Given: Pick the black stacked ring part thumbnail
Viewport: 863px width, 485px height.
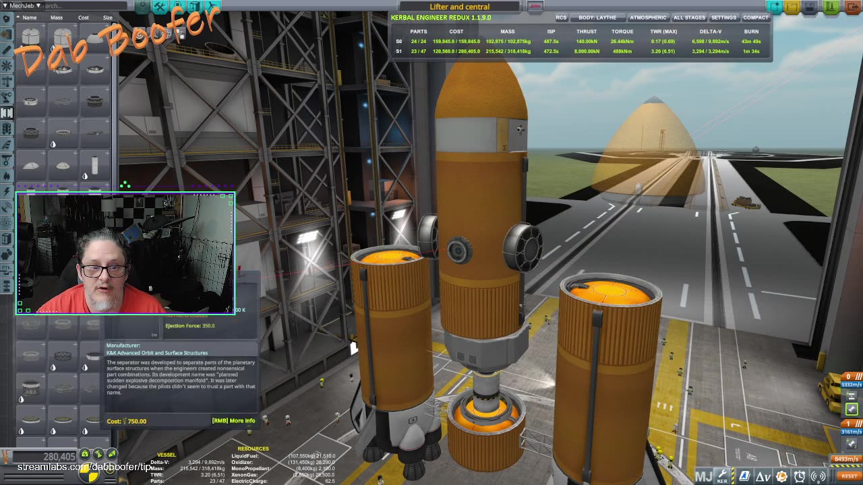Looking at the screenshot, I should click(95, 101).
